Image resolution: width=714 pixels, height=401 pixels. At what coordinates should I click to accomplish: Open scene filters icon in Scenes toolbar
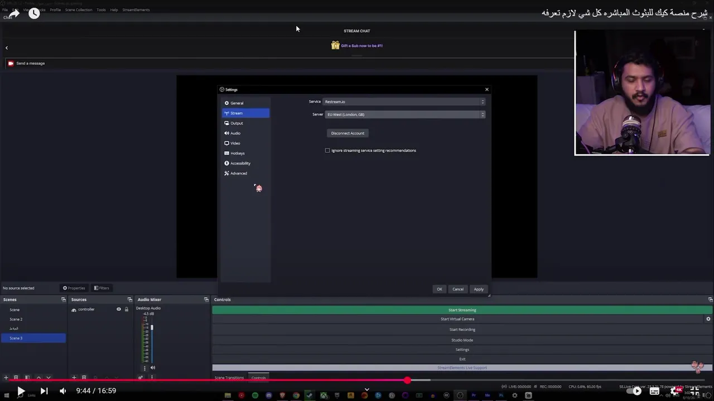point(27,378)
